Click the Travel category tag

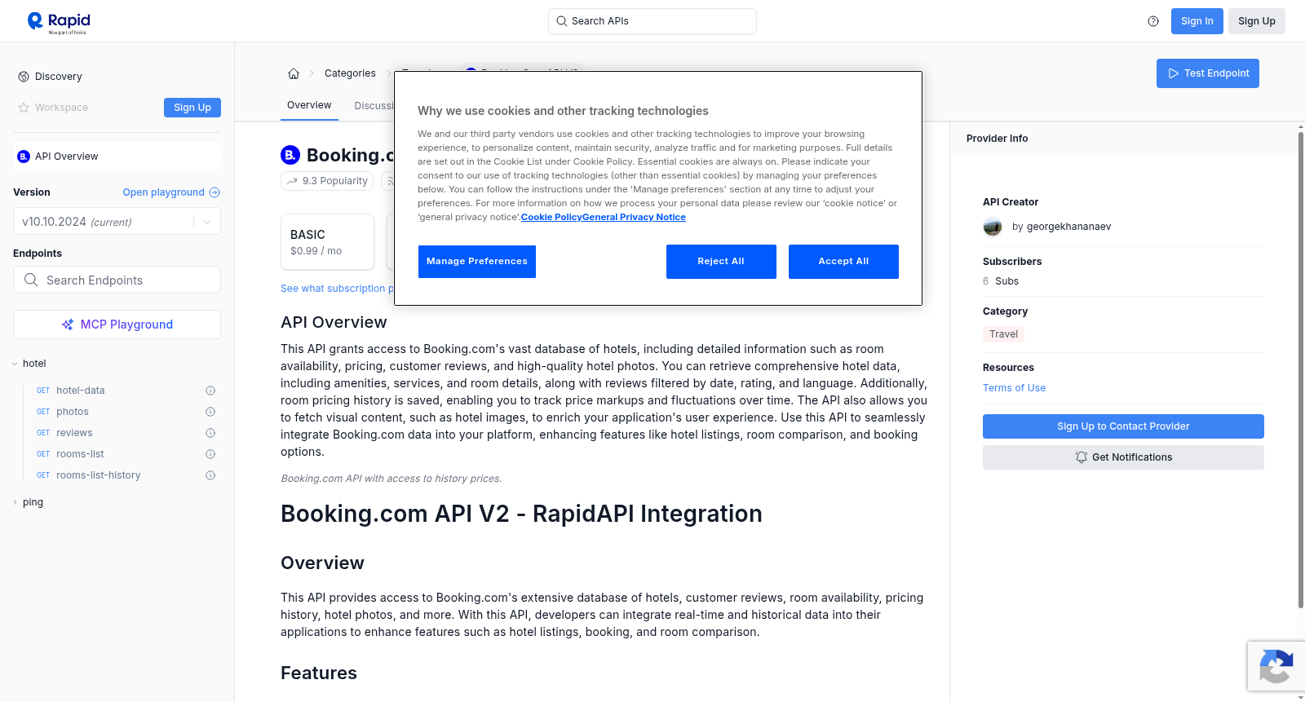[x=1003, y=334]
